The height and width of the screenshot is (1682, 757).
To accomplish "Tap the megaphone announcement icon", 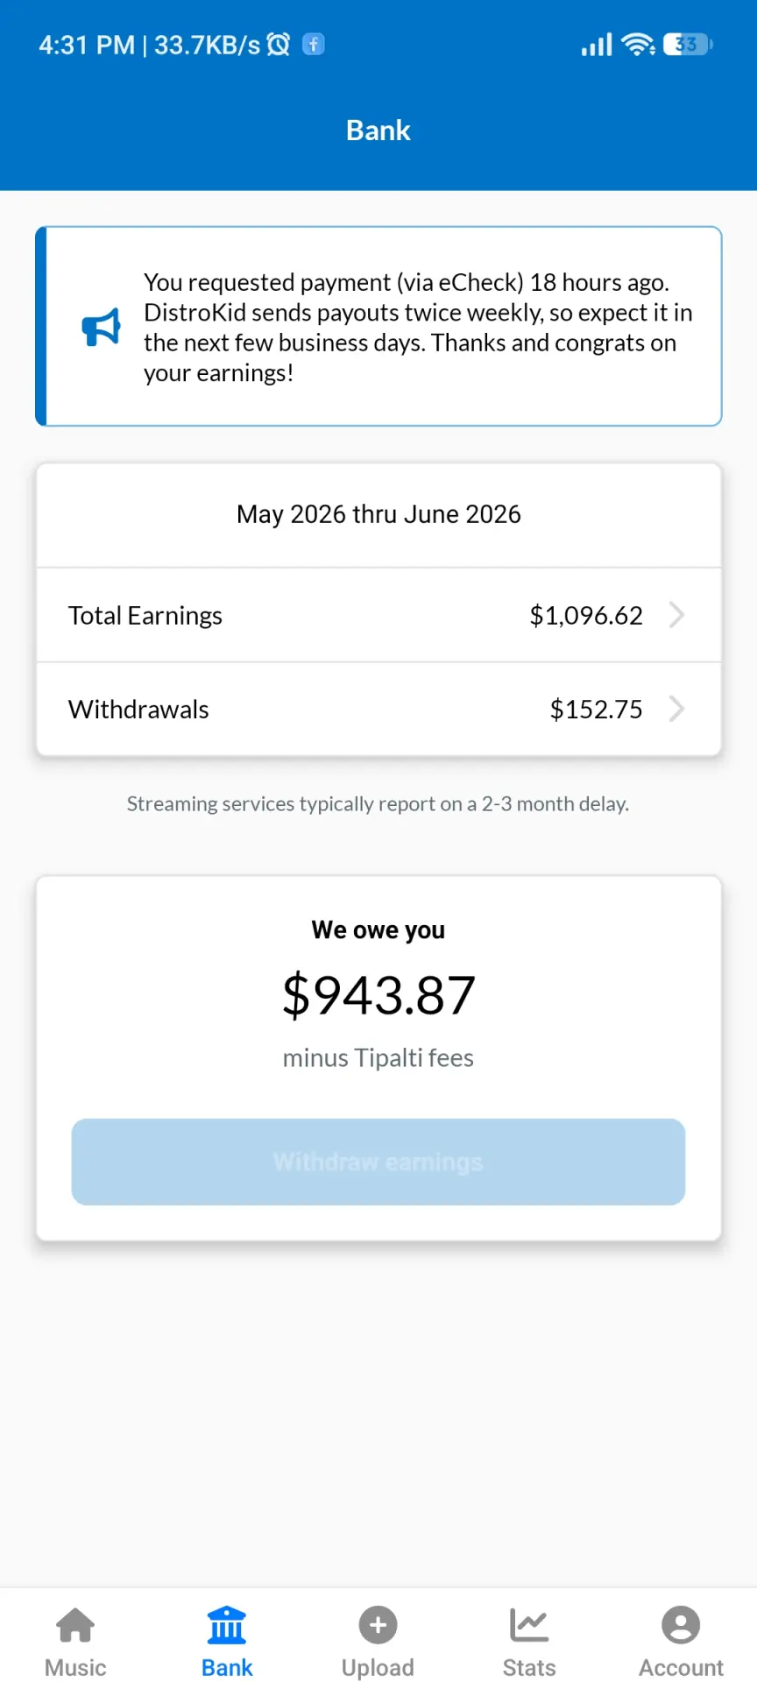I will point(102,327).
